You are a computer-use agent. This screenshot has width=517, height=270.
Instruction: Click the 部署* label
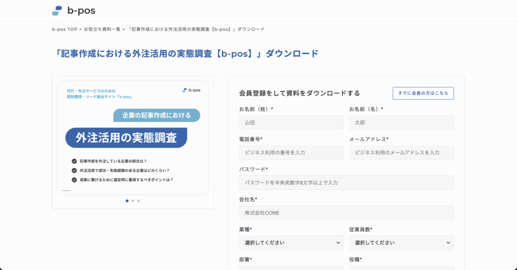[x=245, y=259]
